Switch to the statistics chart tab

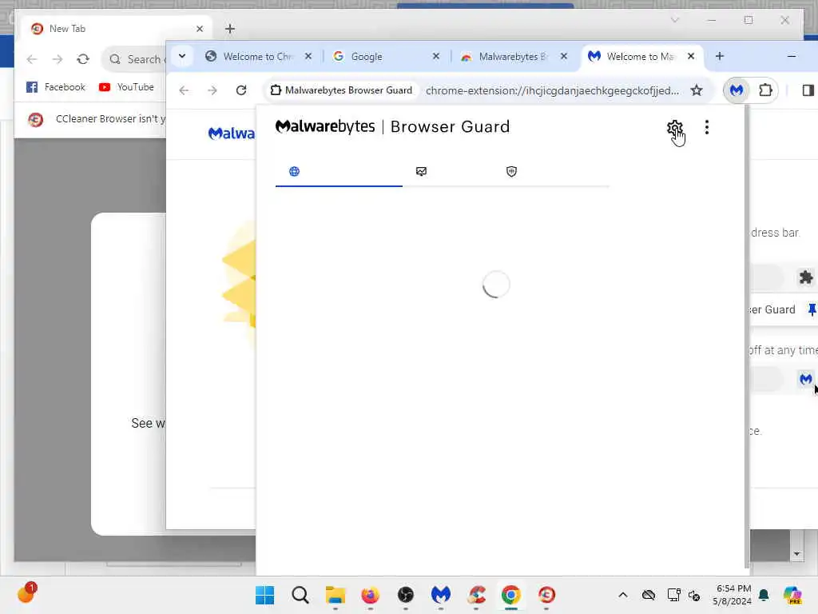[421, 171]
